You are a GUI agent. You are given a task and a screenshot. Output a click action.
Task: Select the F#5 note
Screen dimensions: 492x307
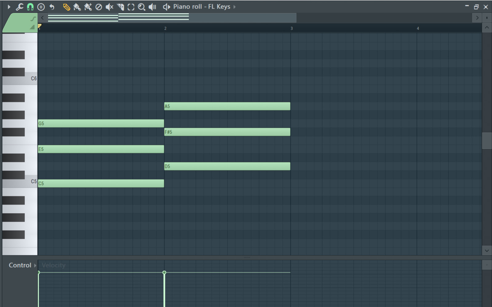(227, 132)
